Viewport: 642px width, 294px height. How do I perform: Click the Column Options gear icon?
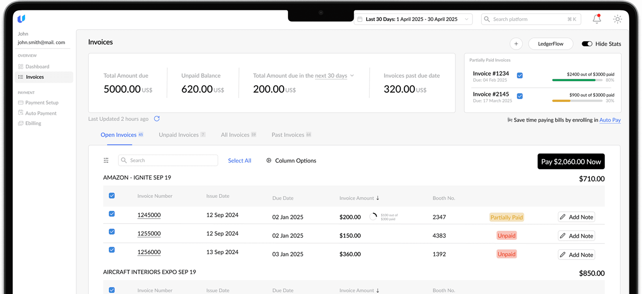[x=269, y=161]
